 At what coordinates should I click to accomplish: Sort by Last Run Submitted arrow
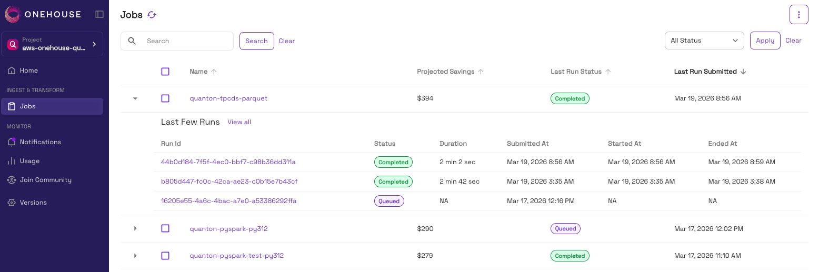tap(743, 72)
